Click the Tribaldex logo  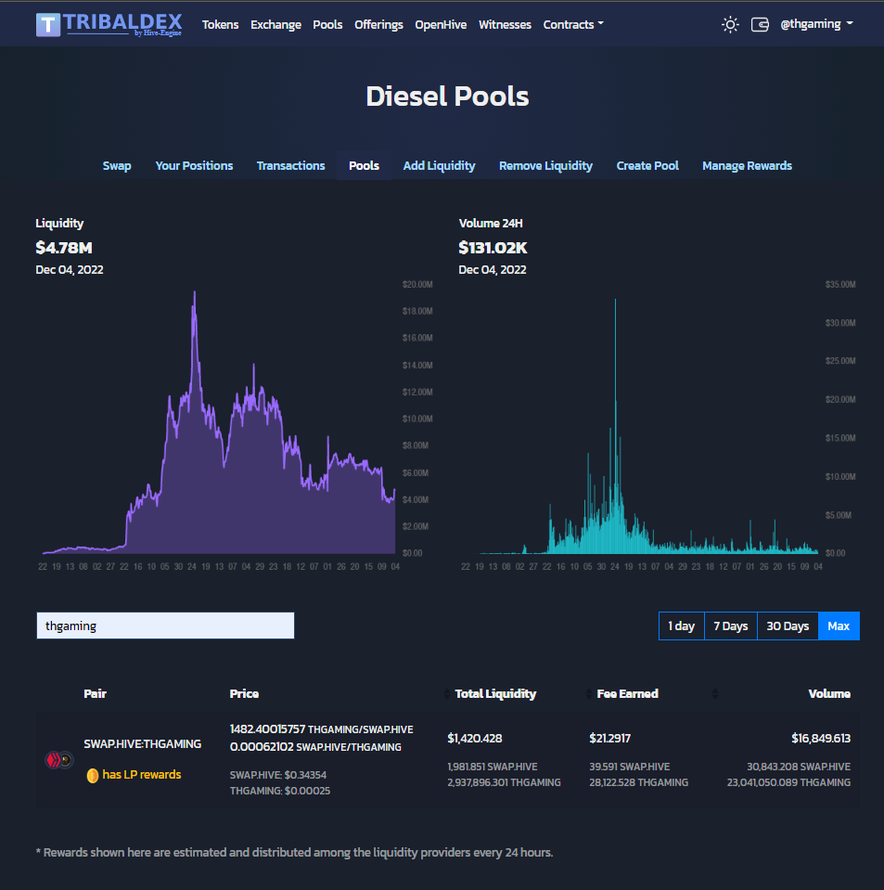109,24
